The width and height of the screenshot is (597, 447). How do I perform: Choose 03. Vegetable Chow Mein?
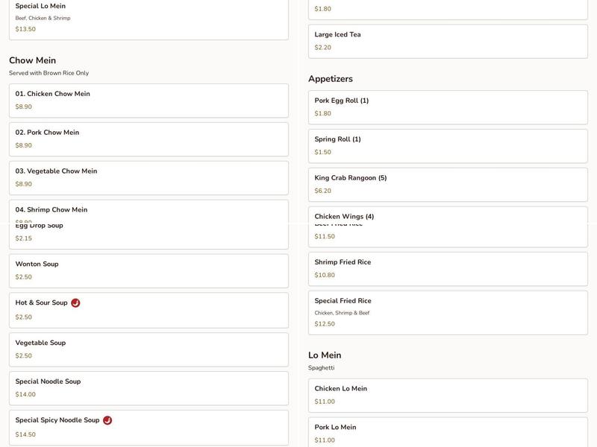point(149,178)
